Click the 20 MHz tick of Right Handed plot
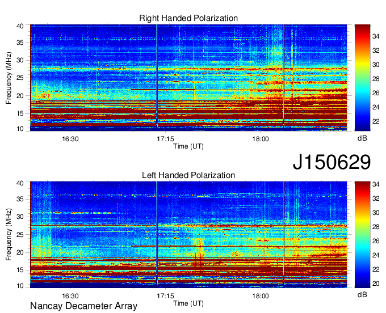Image resolution: width=386 pixels, height=313 pixels. coord(20,96)
